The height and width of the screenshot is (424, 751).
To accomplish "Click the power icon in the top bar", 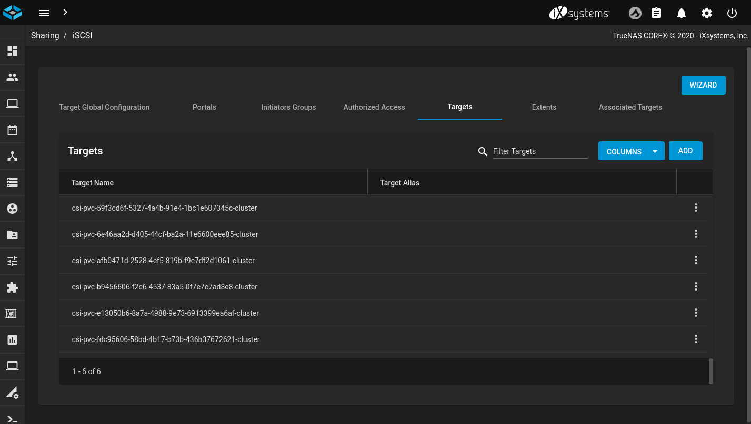I will pyautogui.click(x=732, y=13).
